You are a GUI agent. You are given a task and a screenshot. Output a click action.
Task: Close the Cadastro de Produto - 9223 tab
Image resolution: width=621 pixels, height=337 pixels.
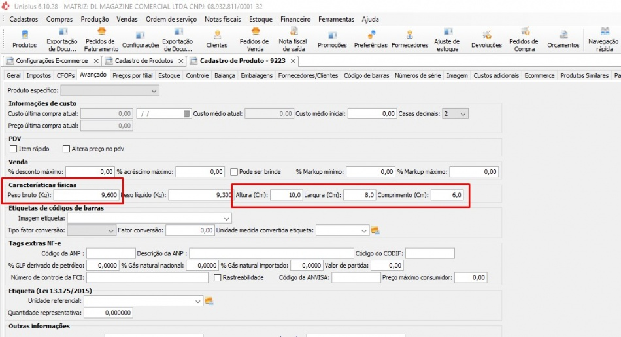(x=293, y=61)
